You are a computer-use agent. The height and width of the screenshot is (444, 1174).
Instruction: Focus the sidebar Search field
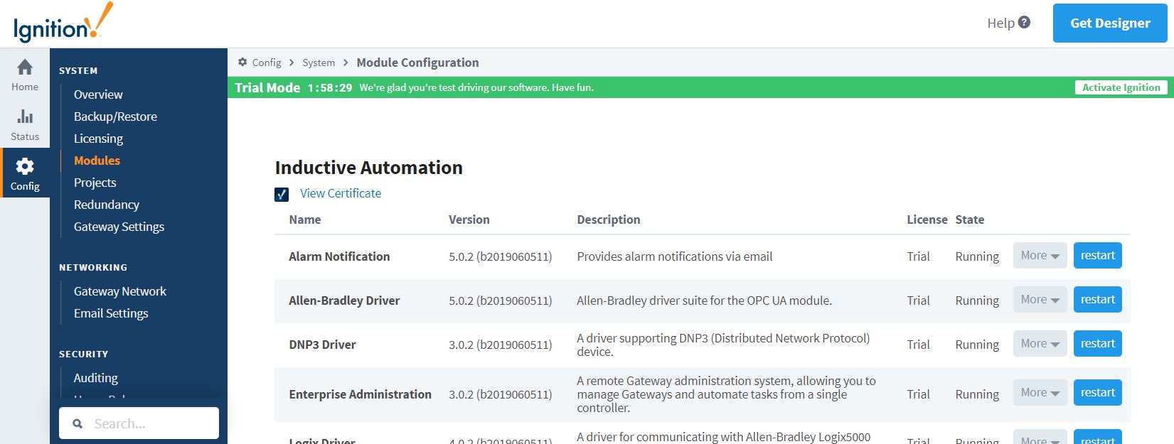(139, 423)
